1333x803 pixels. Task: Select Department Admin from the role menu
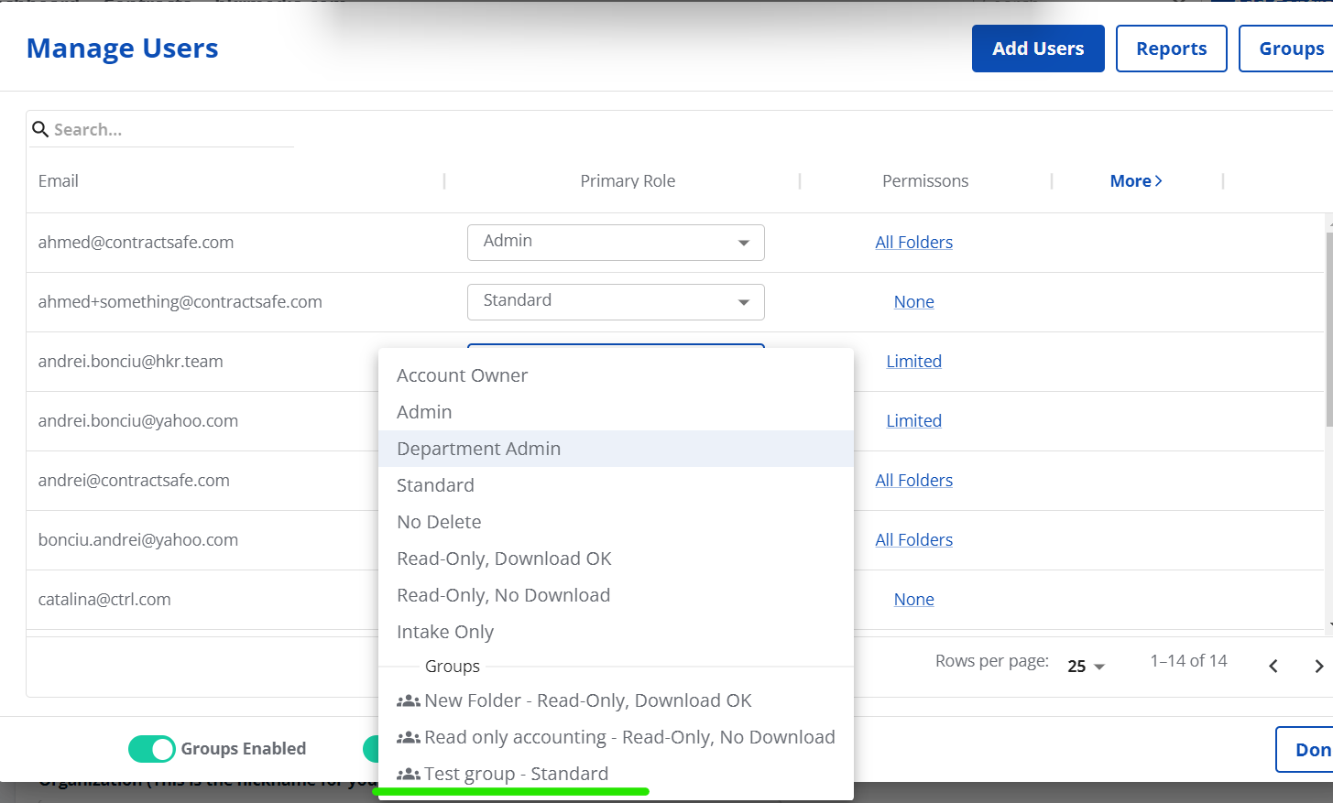pyautogui.click(x=478, y=449)
